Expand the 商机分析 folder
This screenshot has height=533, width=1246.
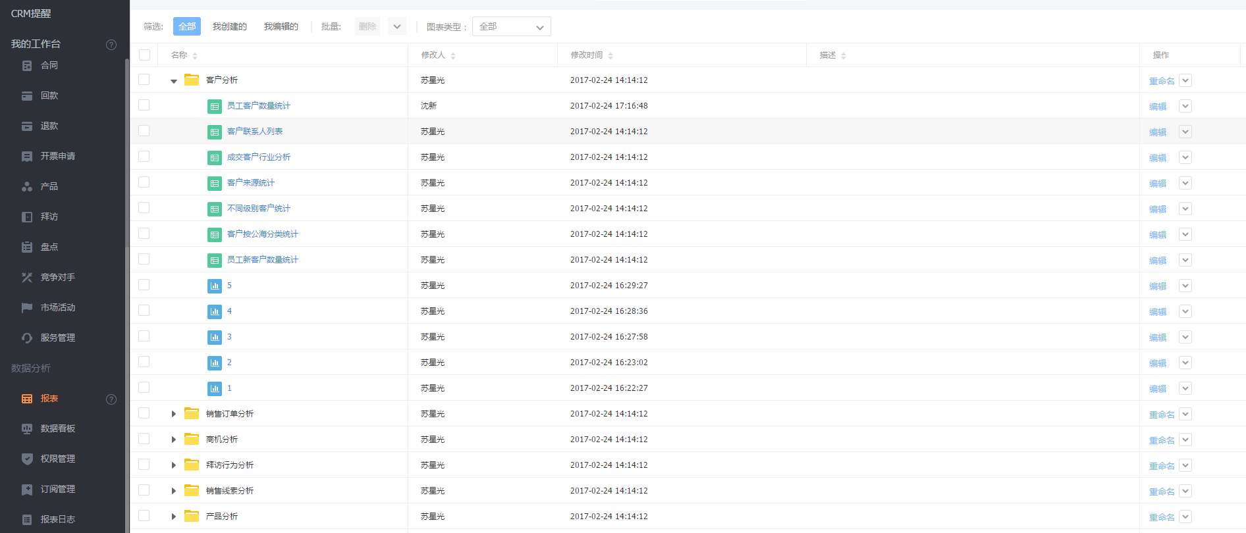point(174,440)
